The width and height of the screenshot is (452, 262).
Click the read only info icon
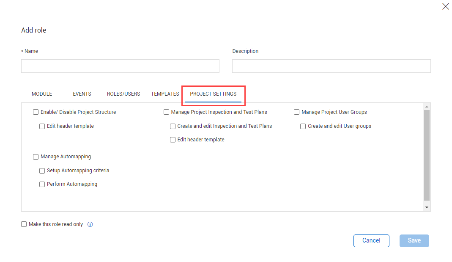(90, 224)
